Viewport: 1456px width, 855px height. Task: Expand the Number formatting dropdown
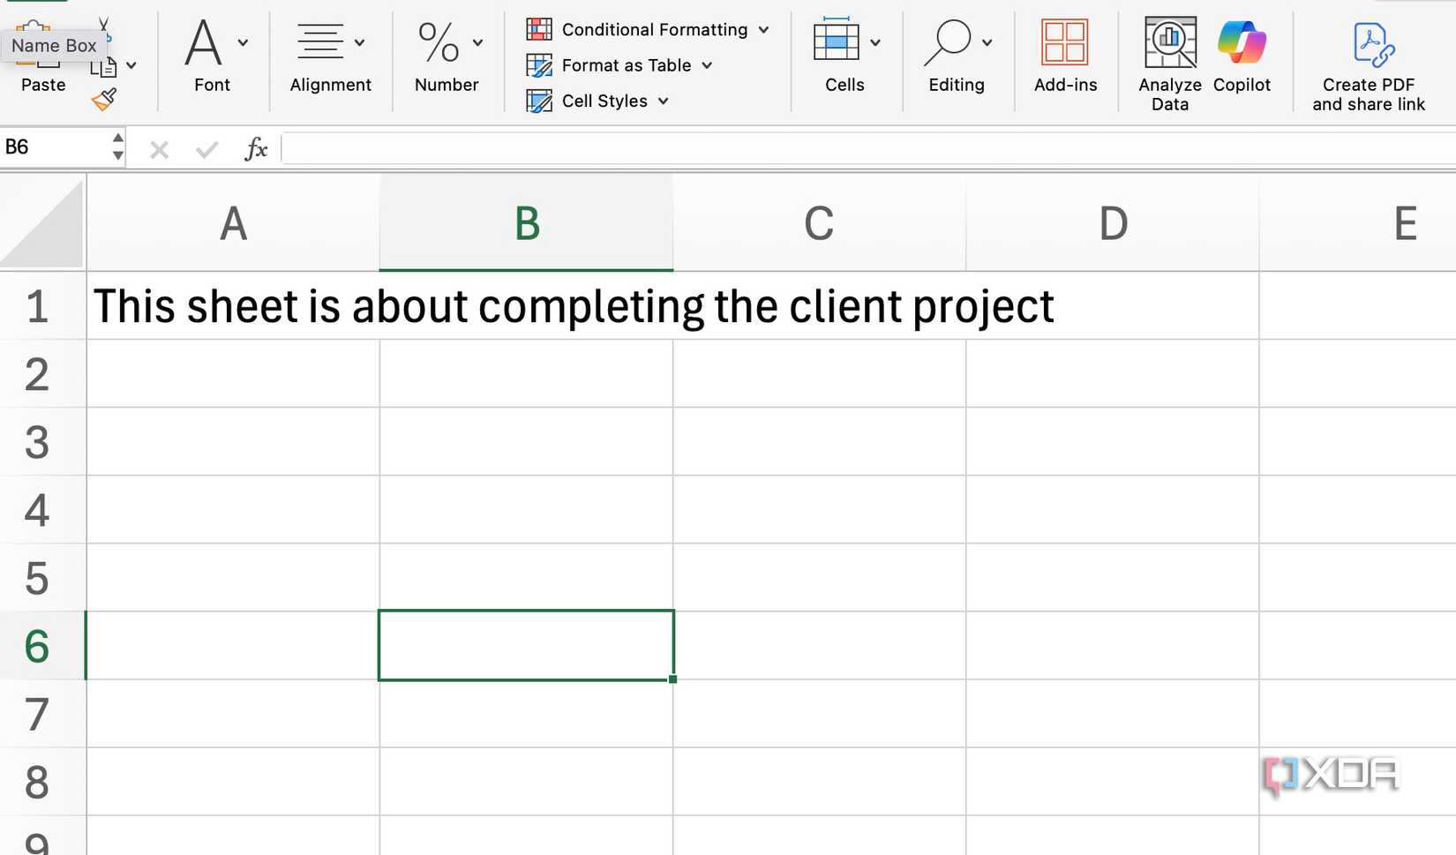(477, 41)
